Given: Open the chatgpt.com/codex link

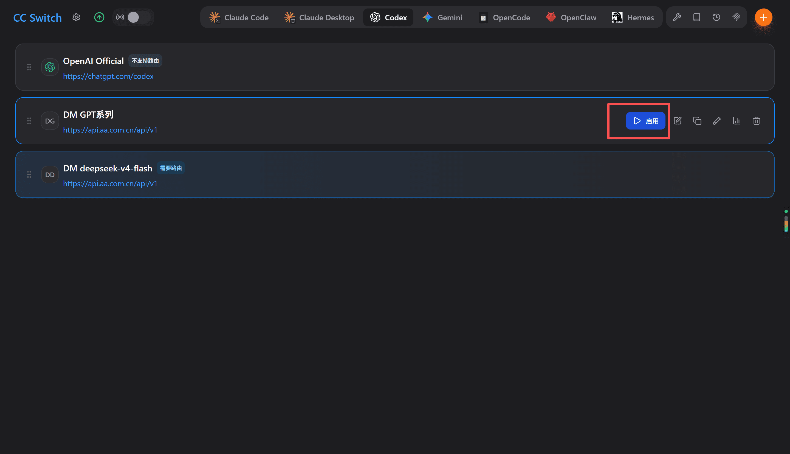Looking at the screenshot, I should [108, 76].
